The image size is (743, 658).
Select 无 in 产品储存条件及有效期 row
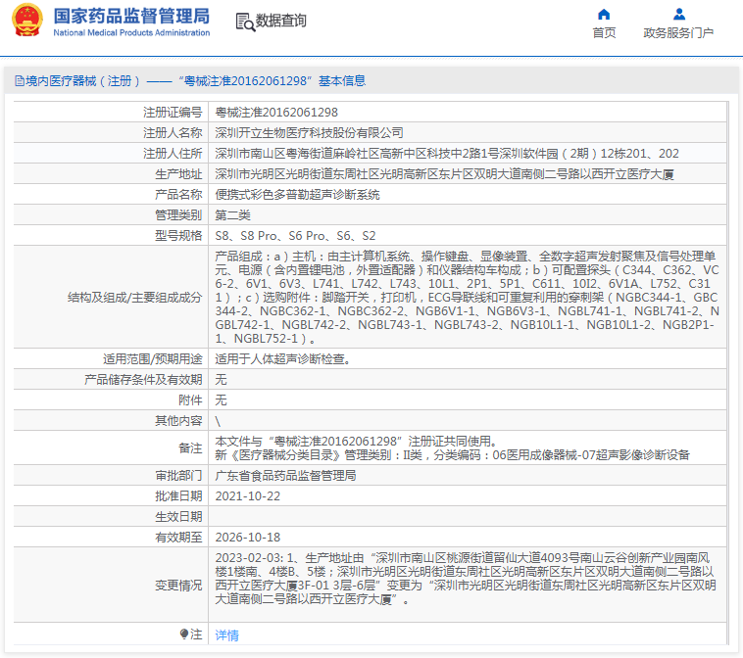point(221,380)
